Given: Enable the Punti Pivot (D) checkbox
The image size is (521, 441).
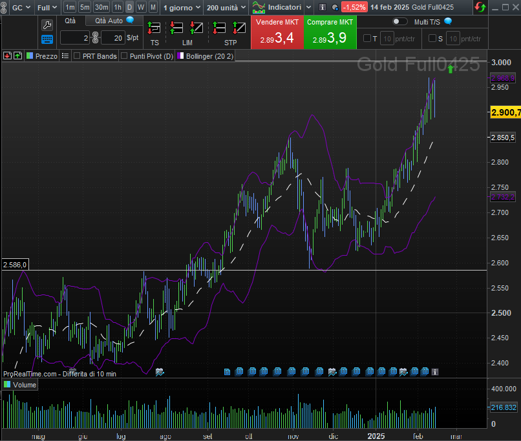Looking at the screenshot, I should click(124, 56).
